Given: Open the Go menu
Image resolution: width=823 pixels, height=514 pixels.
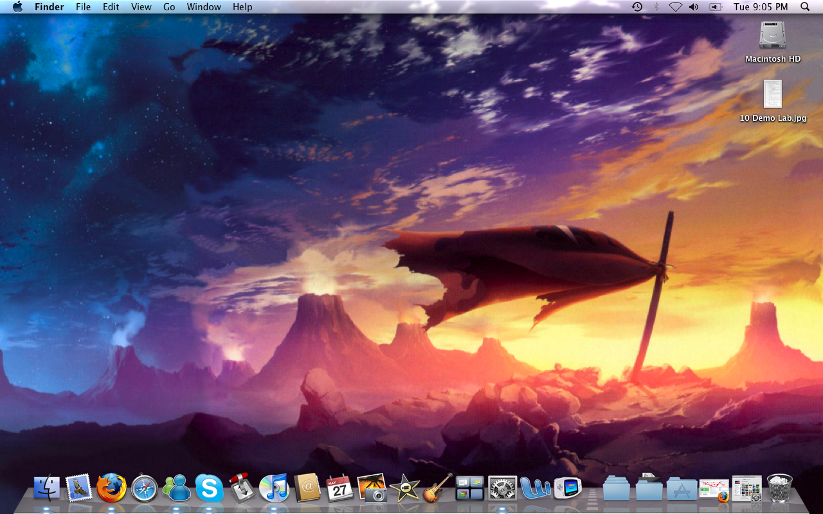Looking at the screenshot, I should pos(169,7).
